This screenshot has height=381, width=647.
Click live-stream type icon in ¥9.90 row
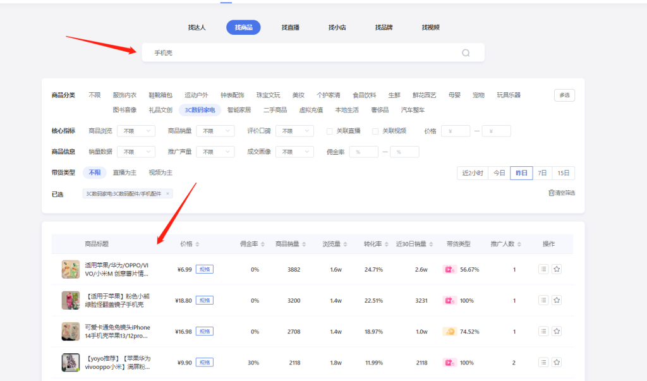[449, 363]
